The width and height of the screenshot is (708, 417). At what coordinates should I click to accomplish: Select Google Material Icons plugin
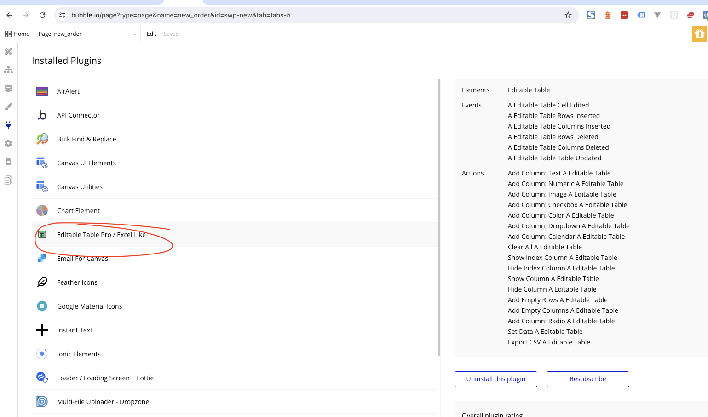click(x=235, y=306)
